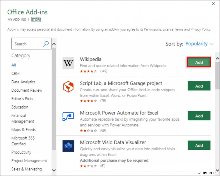220x176 pixels.
Task: Select the Financial Management category
Action: (x=23, y=118)
